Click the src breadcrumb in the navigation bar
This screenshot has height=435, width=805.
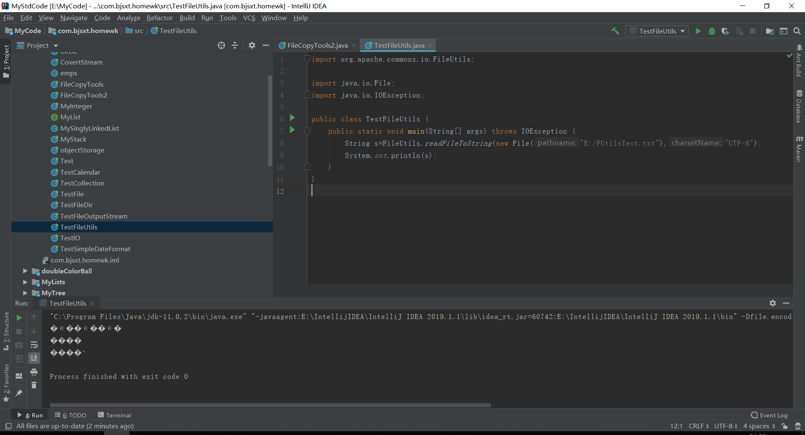point(134,31)
